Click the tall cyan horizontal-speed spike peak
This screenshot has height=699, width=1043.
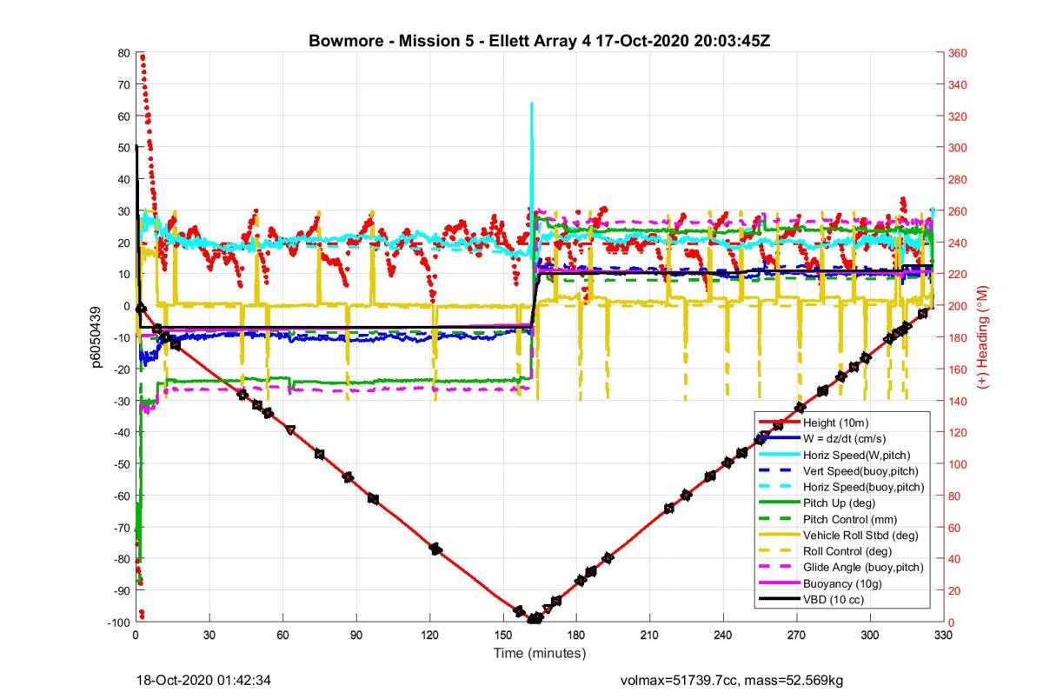tap(531, 104)
